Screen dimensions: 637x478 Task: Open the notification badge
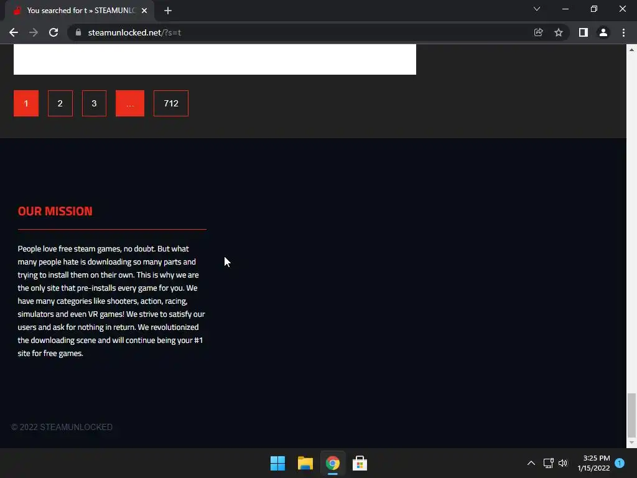[620, 463]
